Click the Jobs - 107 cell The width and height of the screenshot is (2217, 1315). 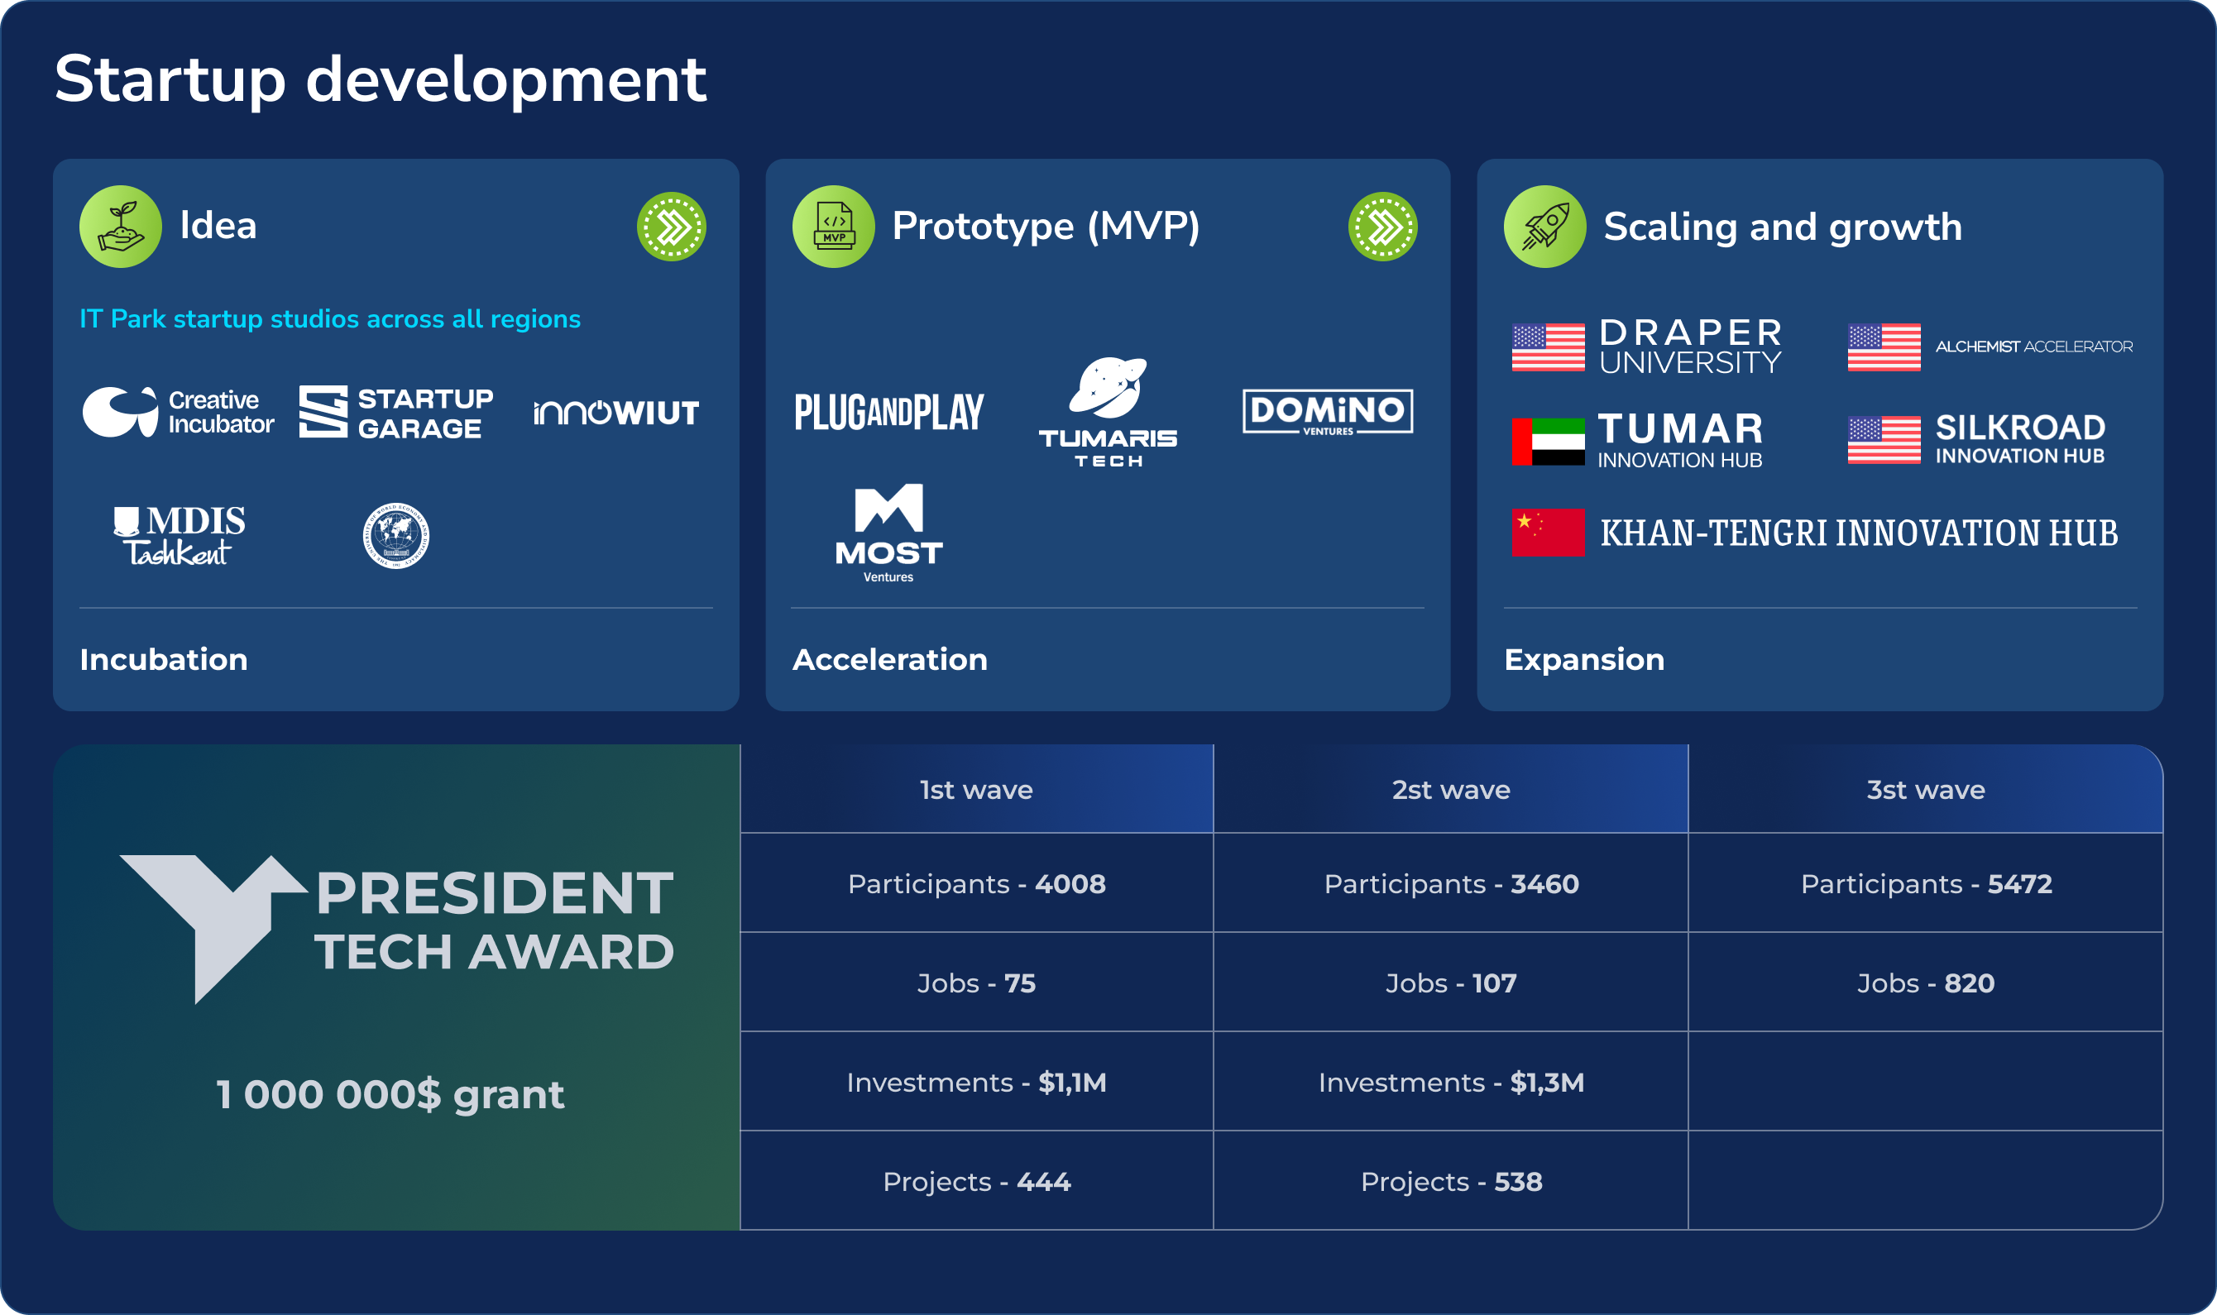pos(1452,983)
